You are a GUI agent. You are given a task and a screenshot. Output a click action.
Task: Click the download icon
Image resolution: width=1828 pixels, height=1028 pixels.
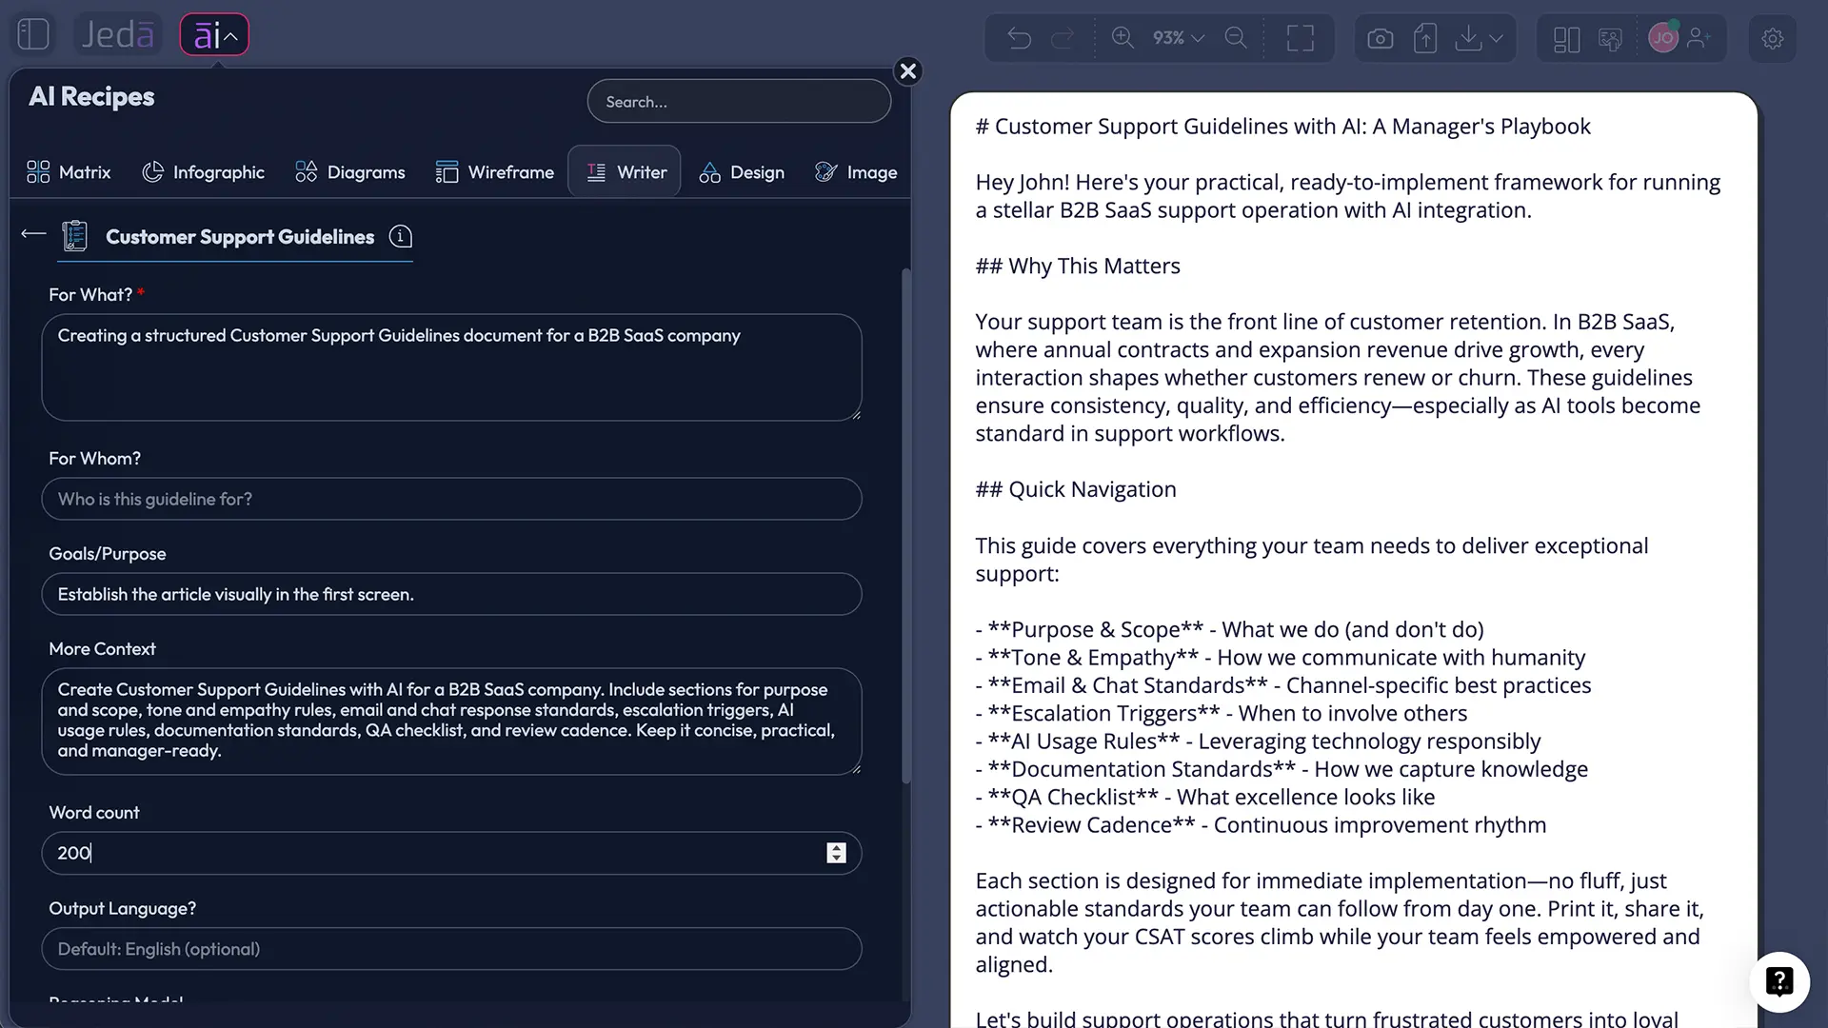(1468, 38)
